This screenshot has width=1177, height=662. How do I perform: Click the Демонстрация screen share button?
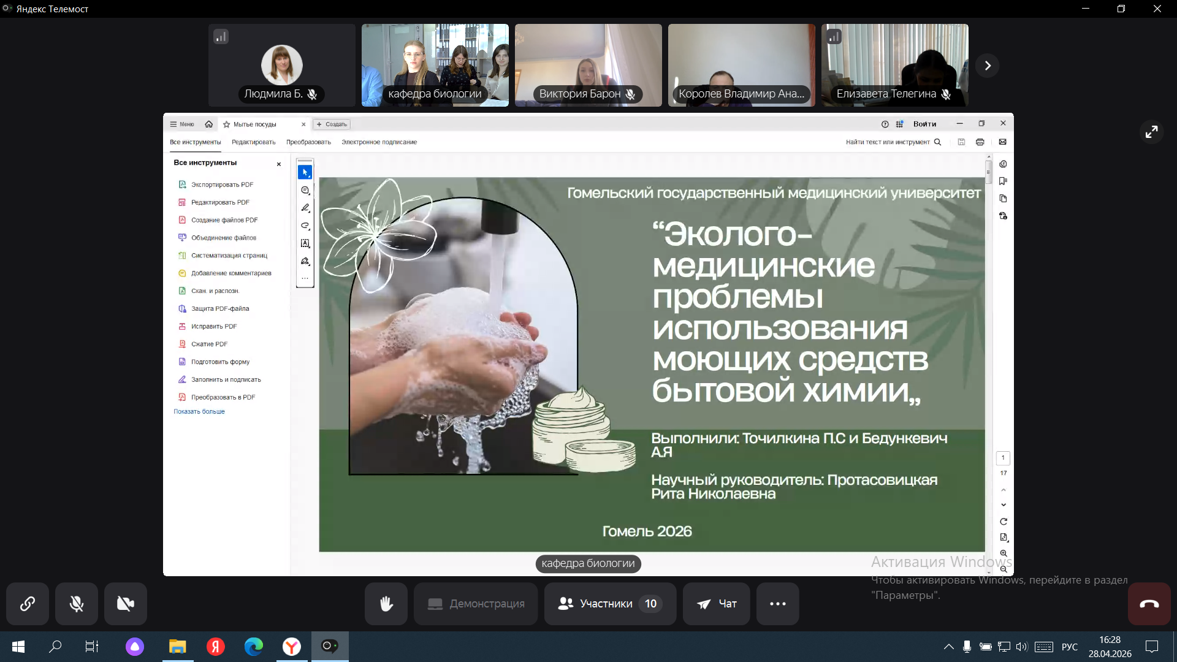click(x=476, y=604)
